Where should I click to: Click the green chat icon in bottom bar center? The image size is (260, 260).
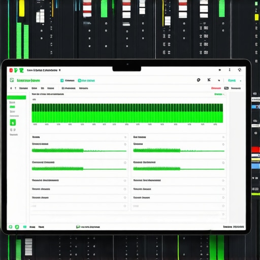78,226
